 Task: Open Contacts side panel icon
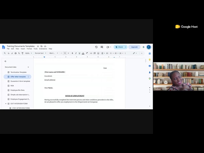149,72
